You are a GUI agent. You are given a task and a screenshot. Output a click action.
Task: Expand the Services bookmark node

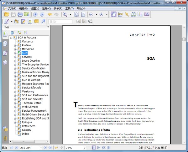(15, 57)
